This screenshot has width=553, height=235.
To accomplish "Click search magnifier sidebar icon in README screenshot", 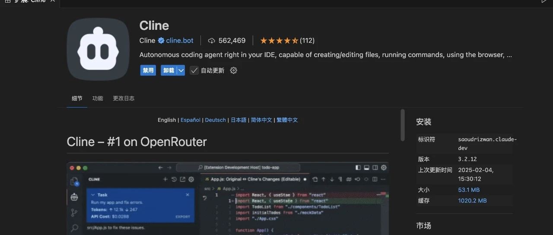I will [x=74, y=228].
